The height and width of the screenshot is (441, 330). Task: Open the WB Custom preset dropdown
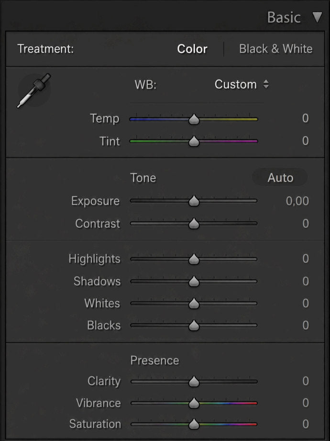[x=242, y=84]
